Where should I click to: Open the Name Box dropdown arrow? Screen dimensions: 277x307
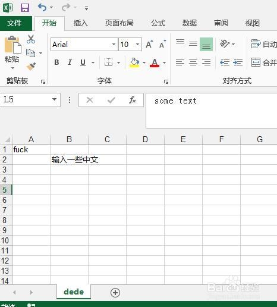click(x=54, y=99)
